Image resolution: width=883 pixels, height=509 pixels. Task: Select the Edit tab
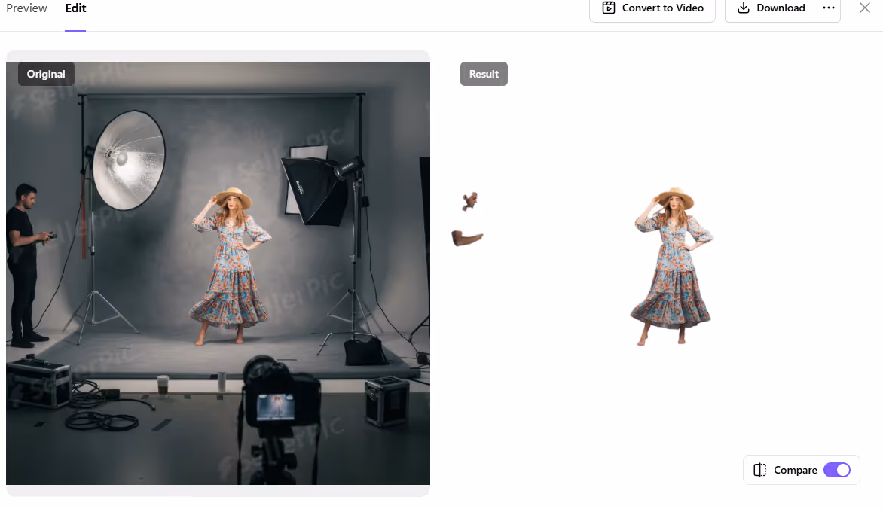pos(75,8)
